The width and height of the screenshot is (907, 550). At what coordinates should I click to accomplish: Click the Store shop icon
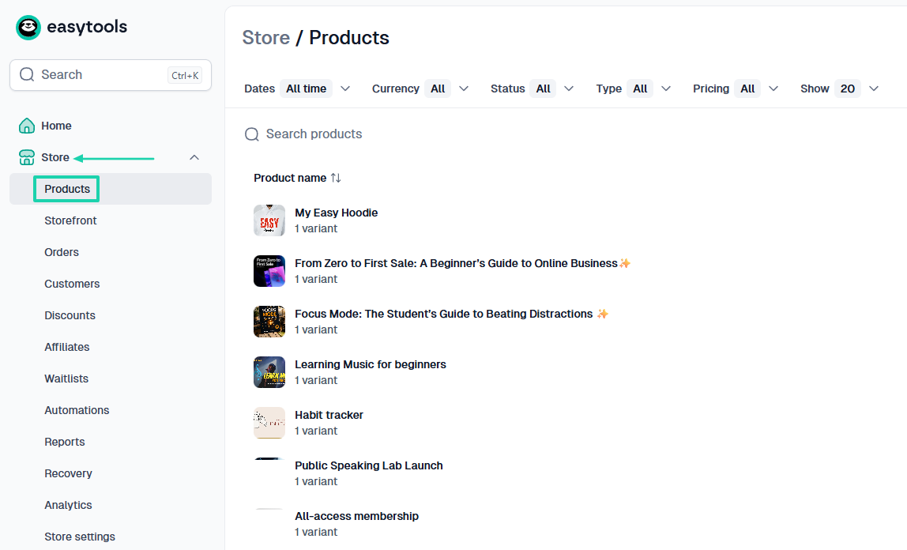(27, 157)
